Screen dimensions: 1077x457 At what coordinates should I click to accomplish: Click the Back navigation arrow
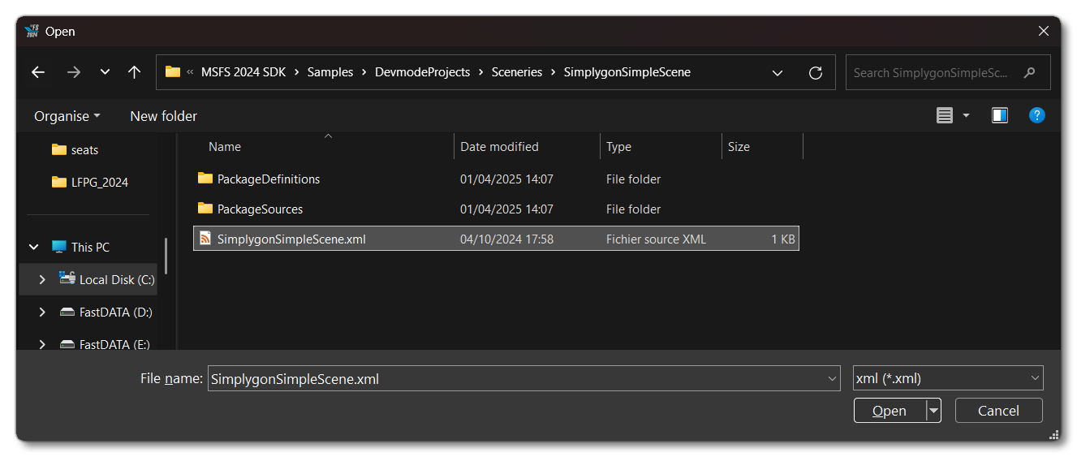coord(38,72)
